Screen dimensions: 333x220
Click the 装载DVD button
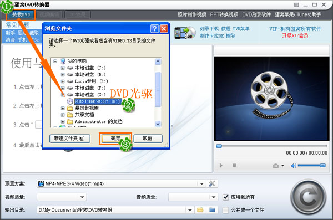pyautogui.click(x=21, y=14)
